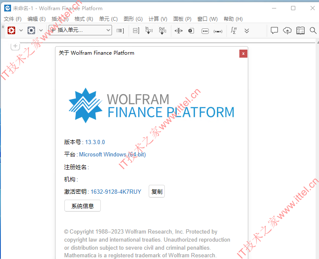Expand more toolbar options double-chevron

pos(247,31)
